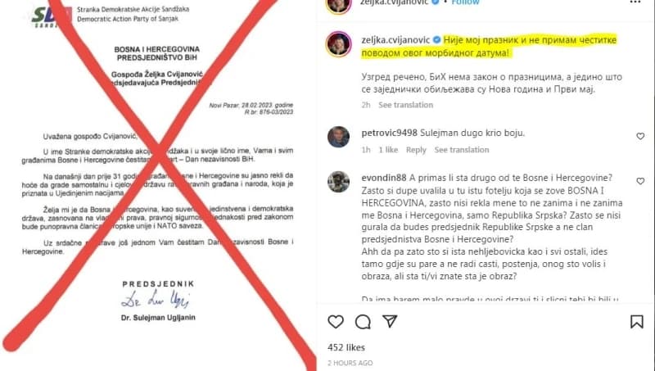Image resolution: width=655 pixels, height=371 pixels.
Task: Open more options three-dot menu
Action: [635, 2]
